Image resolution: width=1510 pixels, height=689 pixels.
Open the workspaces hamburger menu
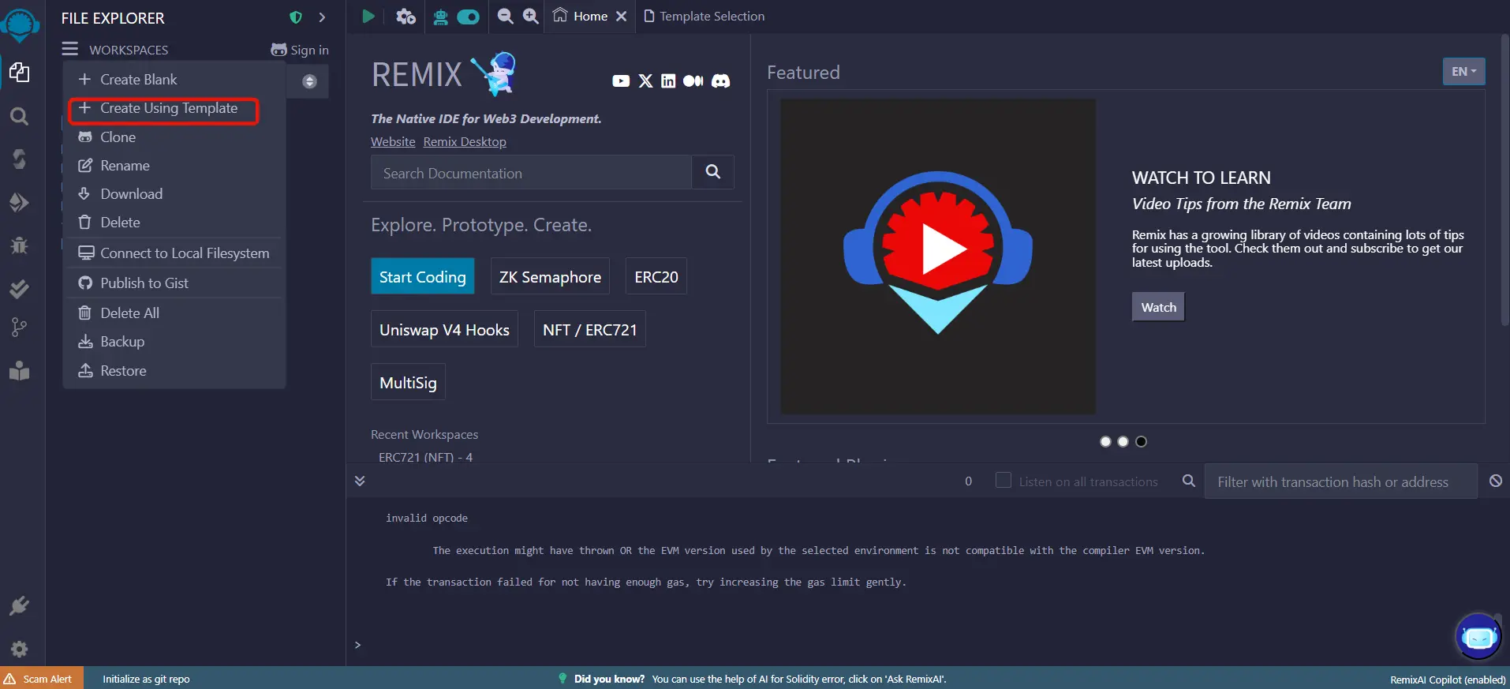[x=70, y=49]
